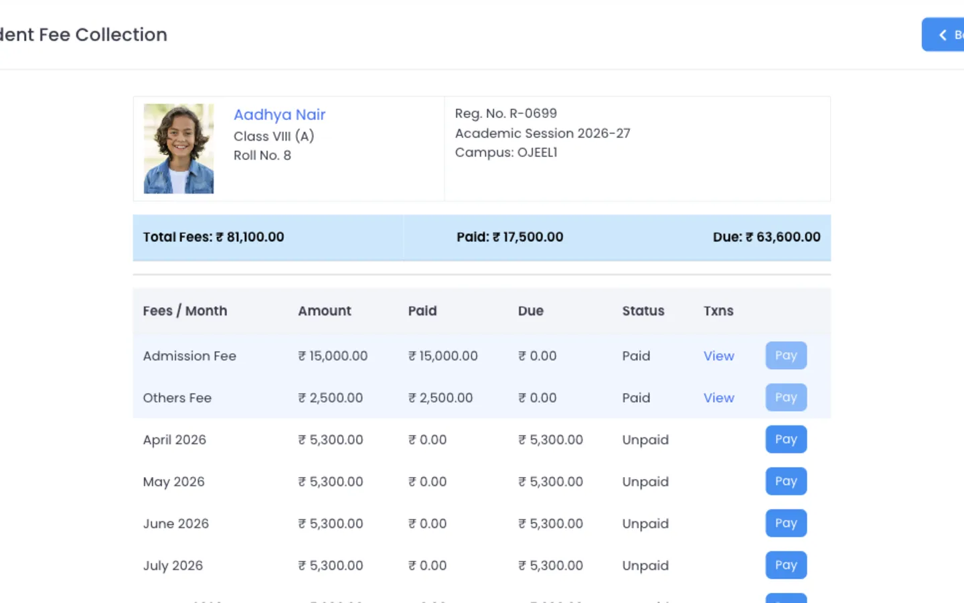Click the 'Fee Collection' page heading
The width and height of the screenshot is (964, 603).
pyautogui.click(x=84, y=35)
